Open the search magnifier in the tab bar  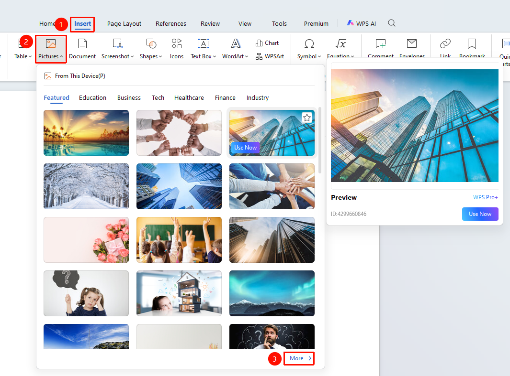392,23
